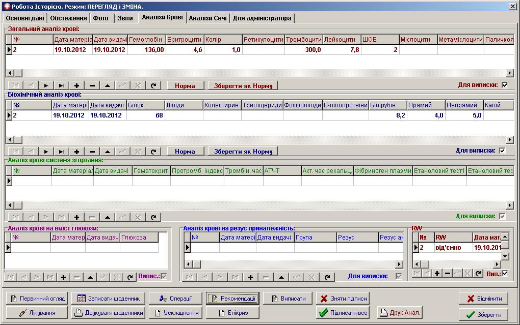
Task: Open the Основні дані tab
Action: pos(25,18)
